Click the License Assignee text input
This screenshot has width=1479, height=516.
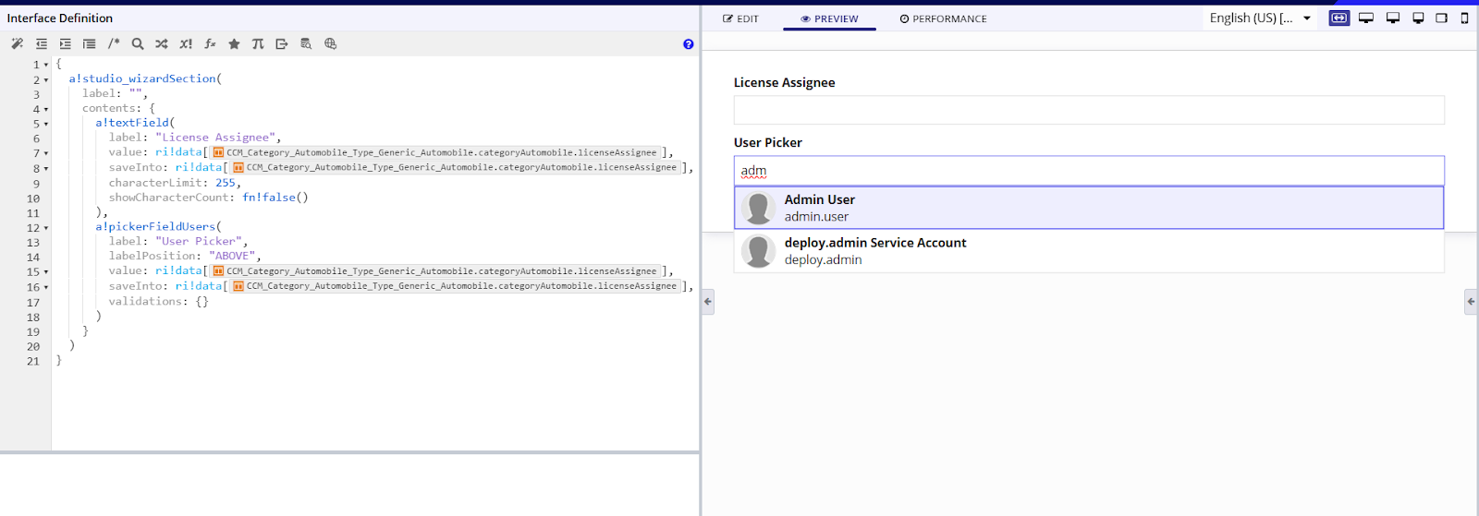click(1089, 110)
